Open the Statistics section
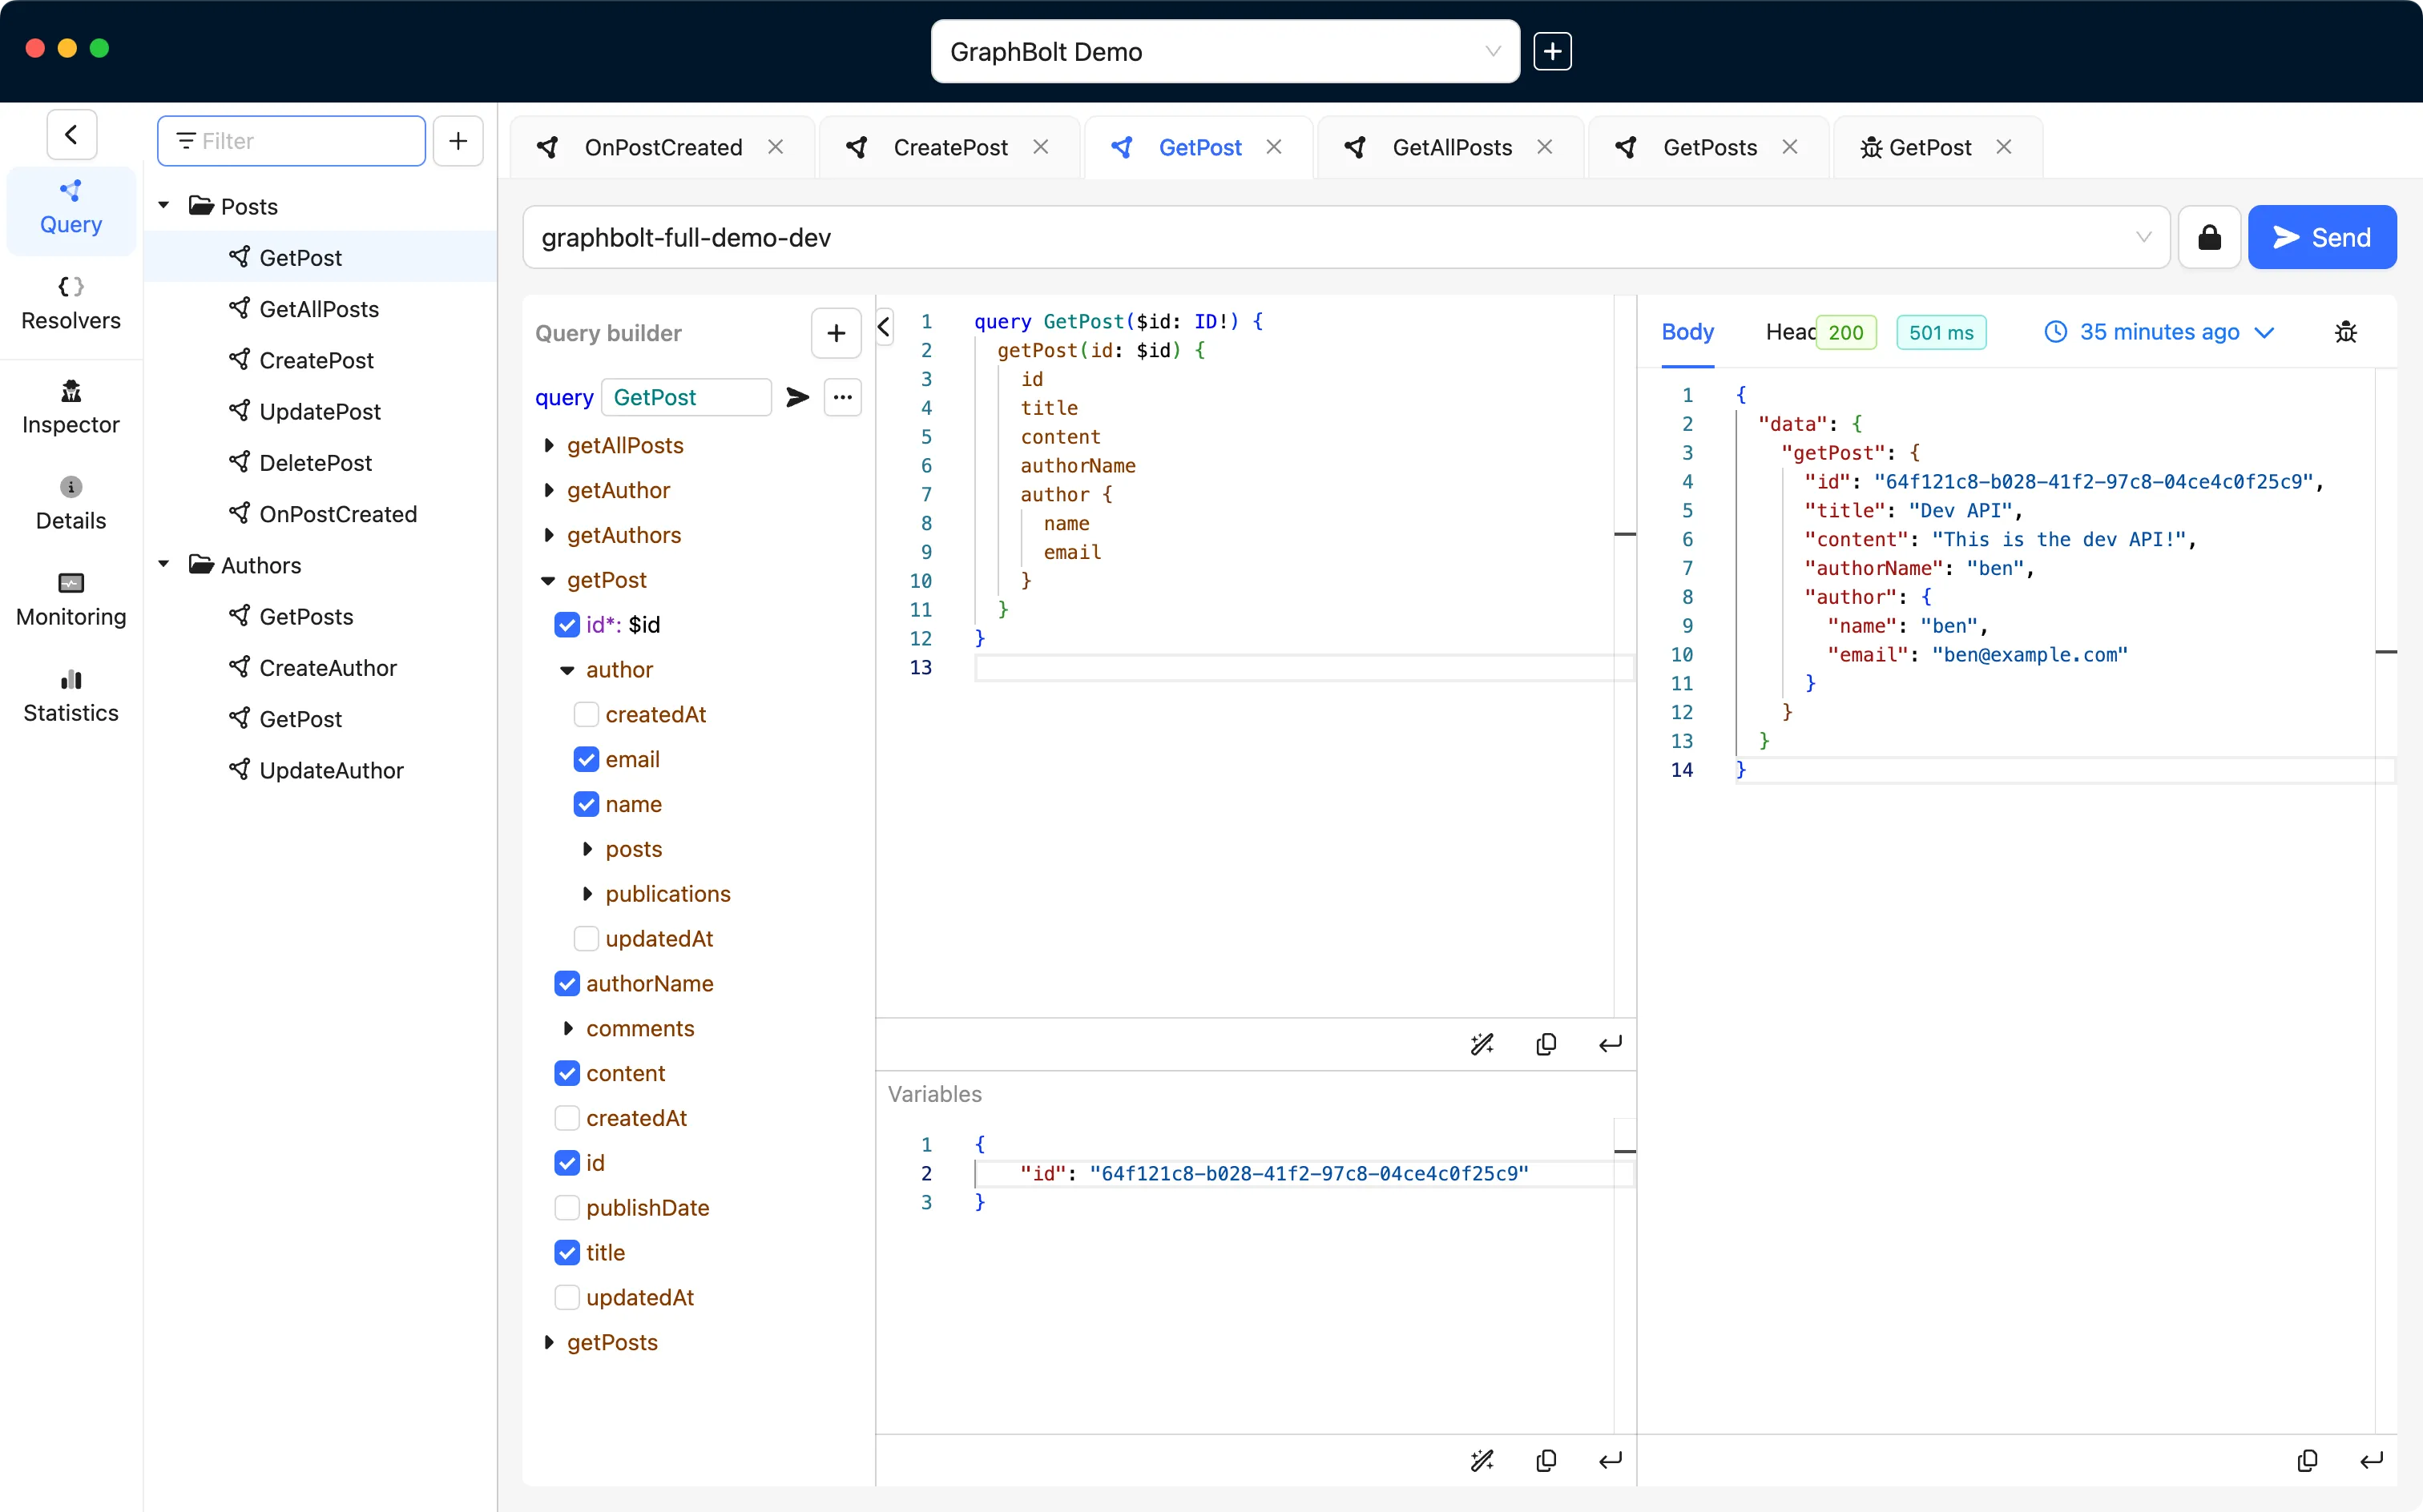This screenshot has height=1512, width=2423. tap(70, 696)
